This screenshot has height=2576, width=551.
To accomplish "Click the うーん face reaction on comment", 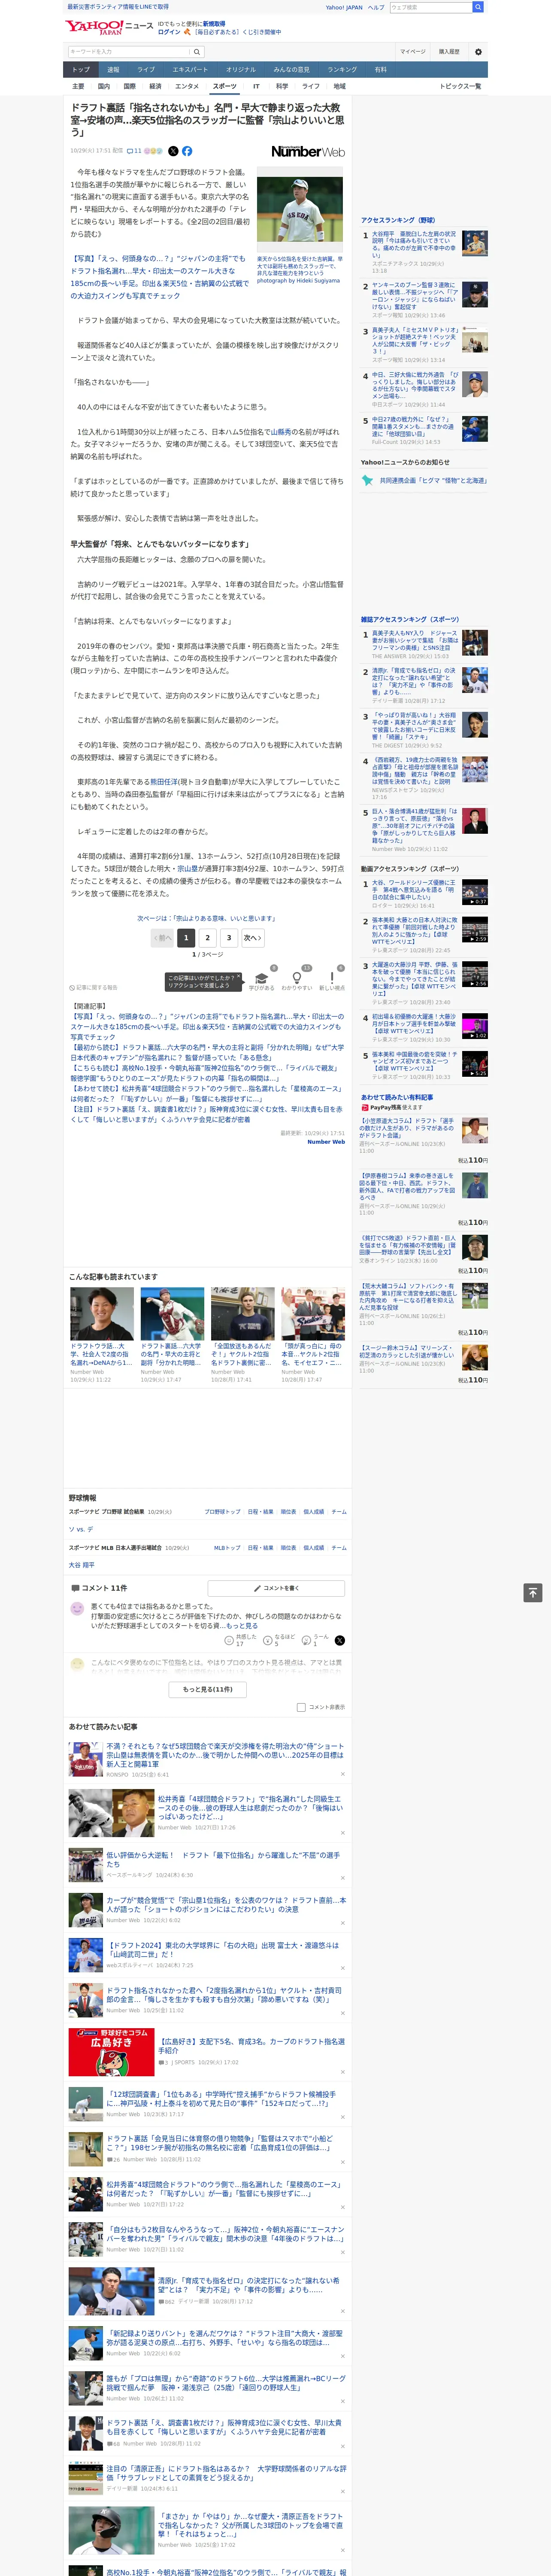I will [315, 1640].
